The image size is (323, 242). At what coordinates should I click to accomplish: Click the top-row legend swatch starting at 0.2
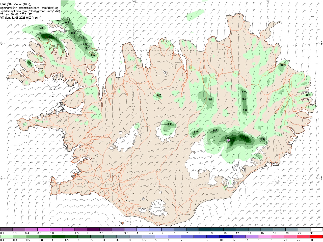pyautogui.click(x=7, y=230)
